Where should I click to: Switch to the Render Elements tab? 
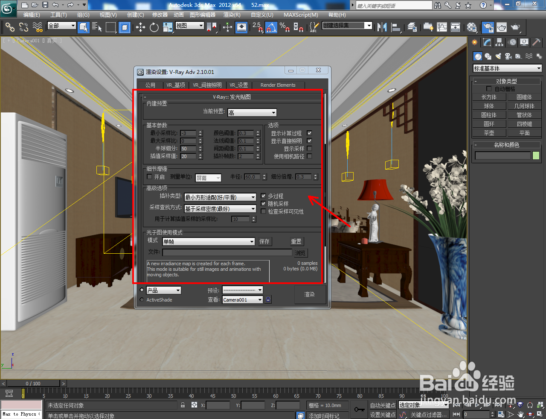coord(278,85)
